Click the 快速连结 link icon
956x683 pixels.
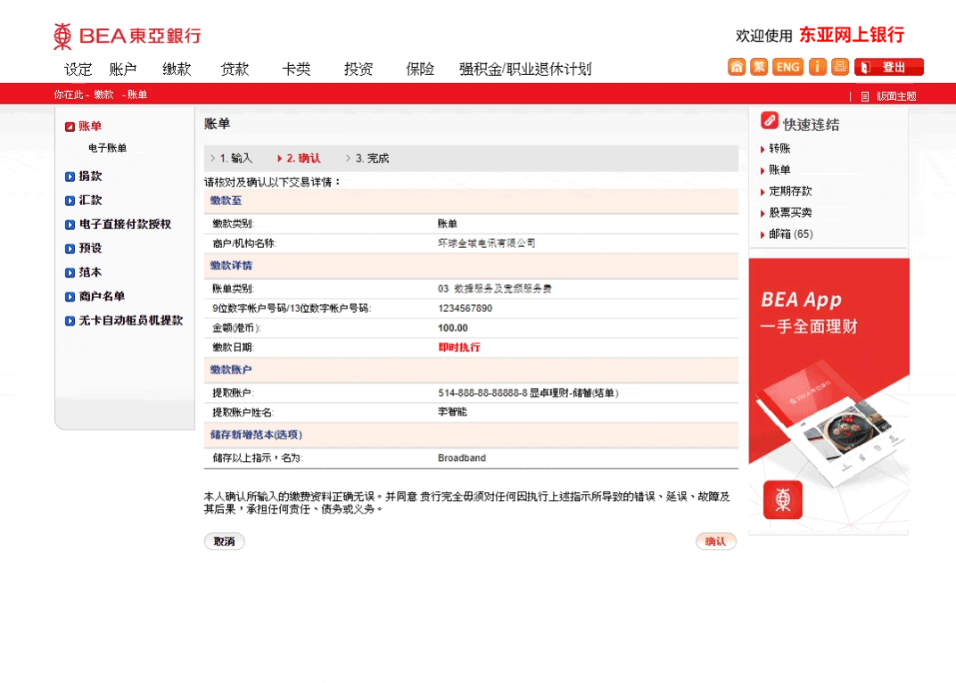click(x=770, y=120)
